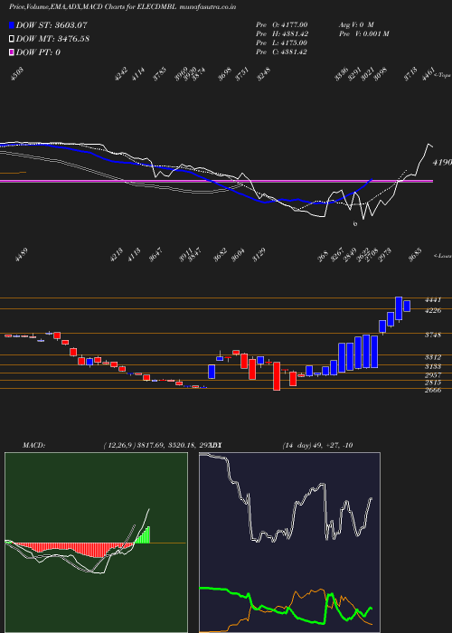The image size is (452, 633).
Task: Click the green MACD histogram bars
Action: (143, 536)
